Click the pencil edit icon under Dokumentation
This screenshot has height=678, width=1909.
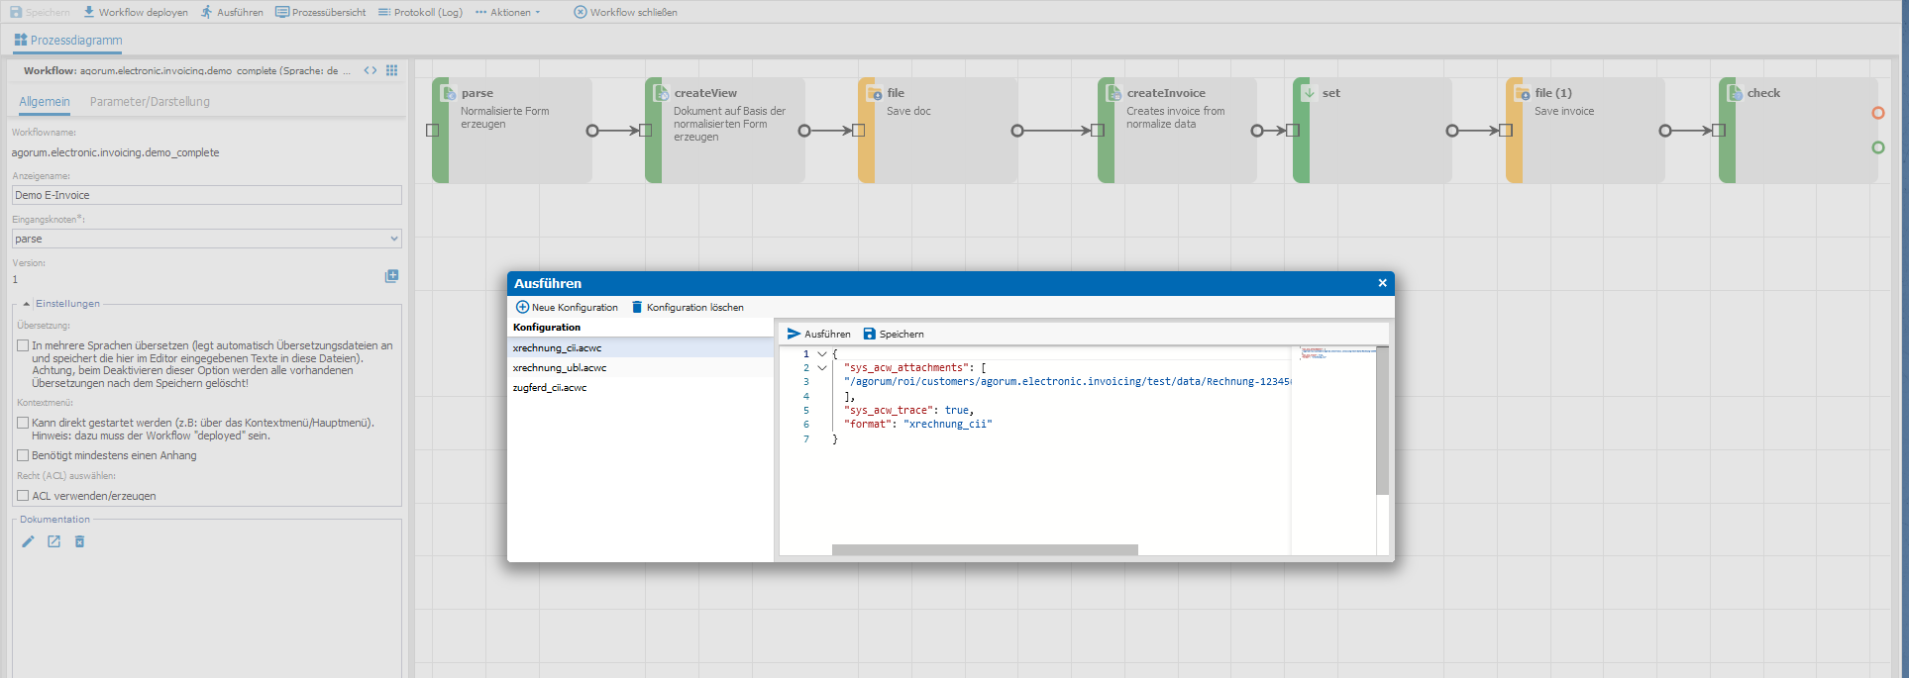click(28, 541)
